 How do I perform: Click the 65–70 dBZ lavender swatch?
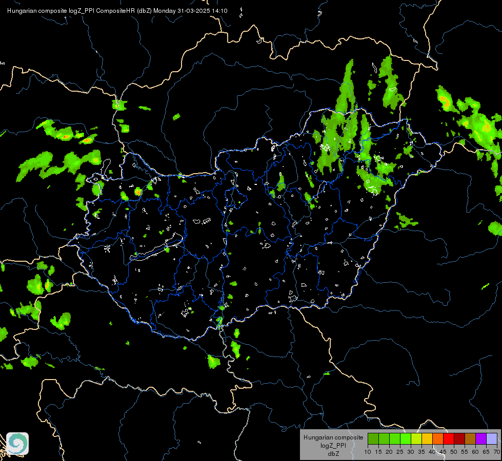[492, 438]
